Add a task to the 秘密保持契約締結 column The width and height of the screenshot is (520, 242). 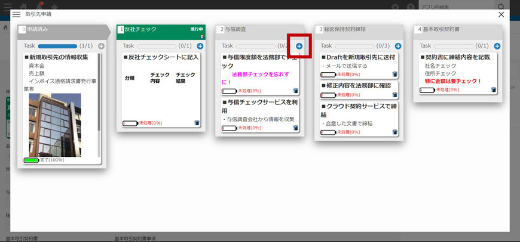[397, 46]
